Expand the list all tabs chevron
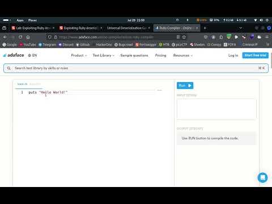The width and height of the screenshot is (272, 204). [241, 28]
